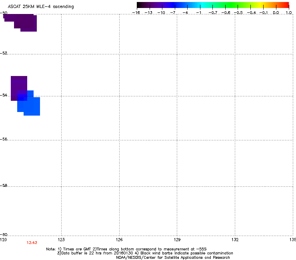The image size is (296, 260).
Task: Click the NOAA/NESDIS credit line
Action: click(x=173, y=258)
